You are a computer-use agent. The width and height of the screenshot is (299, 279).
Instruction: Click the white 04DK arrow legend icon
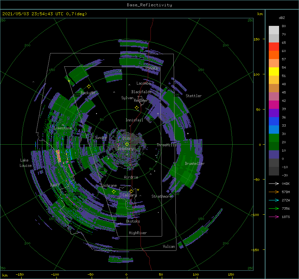point(274,183)
